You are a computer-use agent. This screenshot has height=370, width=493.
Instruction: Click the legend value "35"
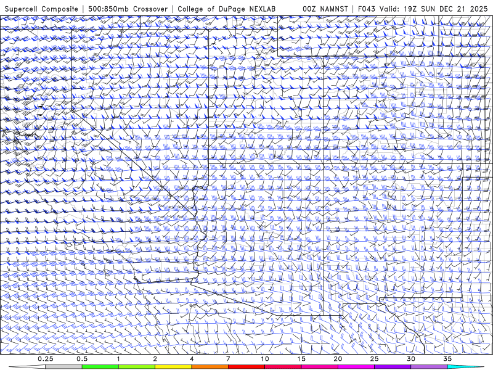pyautogui.click(x=447, y=359)
